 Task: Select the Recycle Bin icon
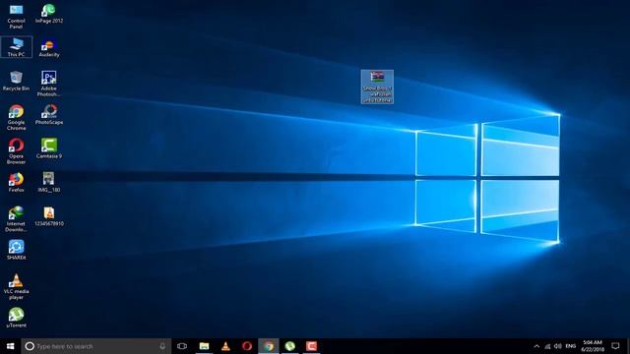16,81
